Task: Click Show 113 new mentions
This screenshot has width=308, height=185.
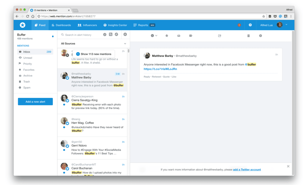Action: [x=94, y=54]
